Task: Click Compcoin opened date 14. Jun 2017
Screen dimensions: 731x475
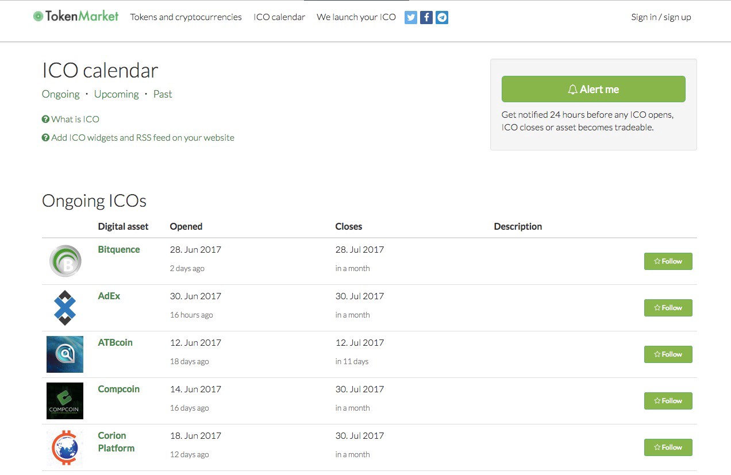Action: tap(195, 389)
